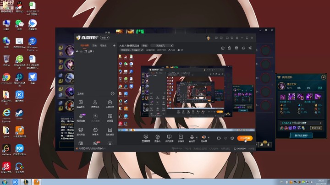Open Tencent QQ desktop shortcut

19,7
